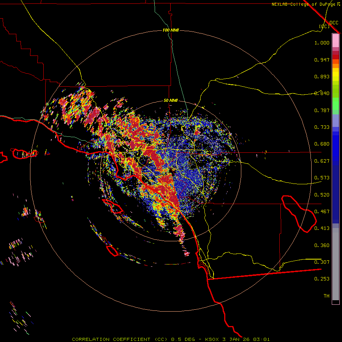Screen dimensions: 342x342
Task: Click the KSOX station identifier
Action: click(x=212, y=339)
